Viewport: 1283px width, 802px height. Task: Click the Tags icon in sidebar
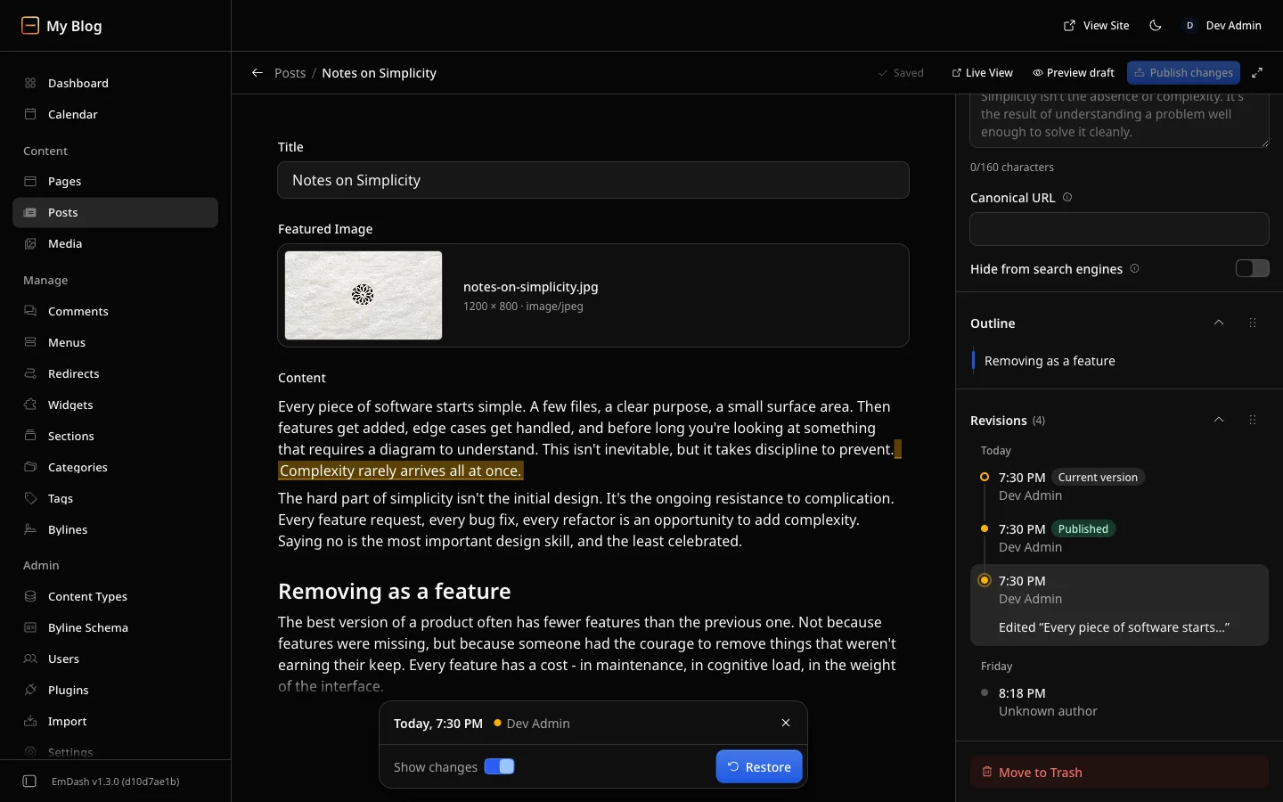click(30, 498)
